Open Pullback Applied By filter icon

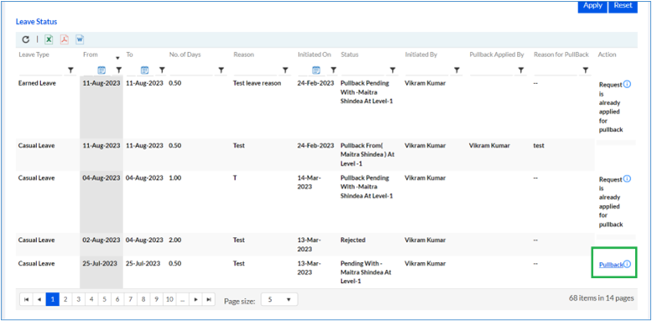click(x=520, y=70)
